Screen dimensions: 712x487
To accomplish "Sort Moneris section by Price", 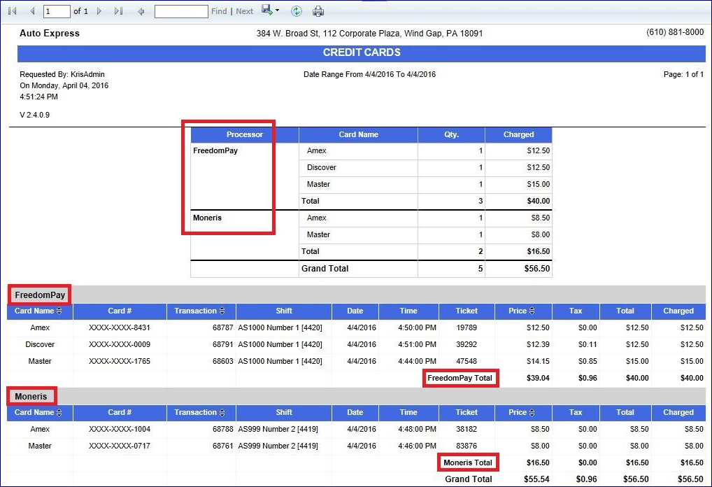I will [532, 413].
